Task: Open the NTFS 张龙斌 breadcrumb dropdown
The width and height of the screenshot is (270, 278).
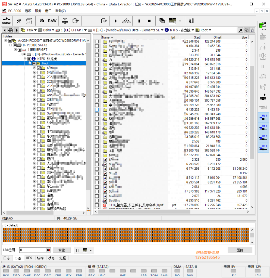Action: (193, 30)
